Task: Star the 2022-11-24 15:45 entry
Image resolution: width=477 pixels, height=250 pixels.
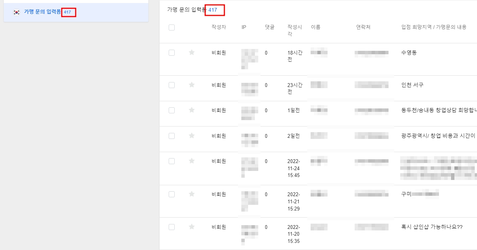Action: click(x=192, y=161)
